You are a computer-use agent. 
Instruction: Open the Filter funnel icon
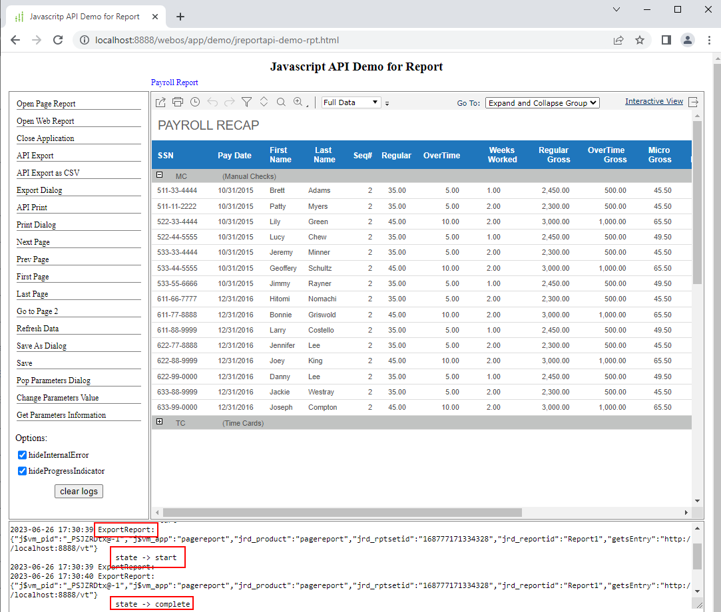[247, 102]
